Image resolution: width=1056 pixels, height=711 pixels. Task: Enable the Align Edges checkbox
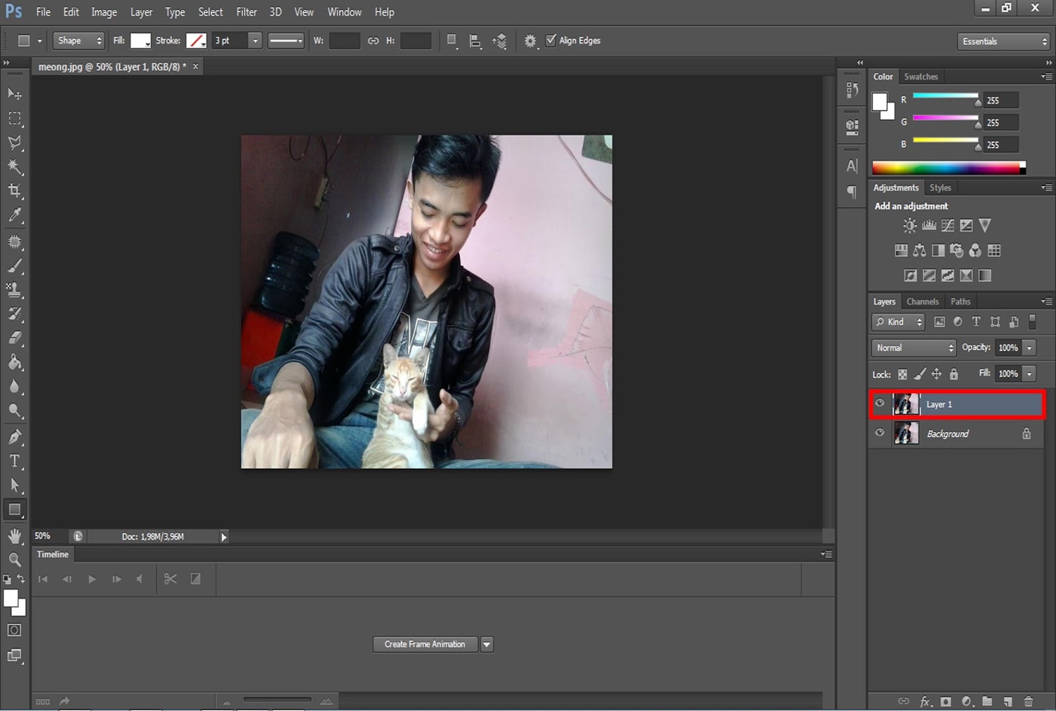pyautogui.click(x=552, y=40)
